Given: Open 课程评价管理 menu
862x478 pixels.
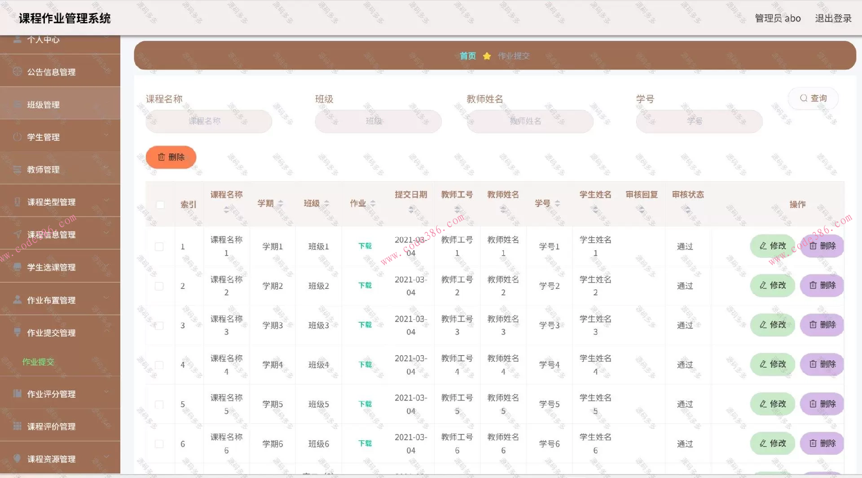Looking at the screenshot, I should tap(60, 426).
